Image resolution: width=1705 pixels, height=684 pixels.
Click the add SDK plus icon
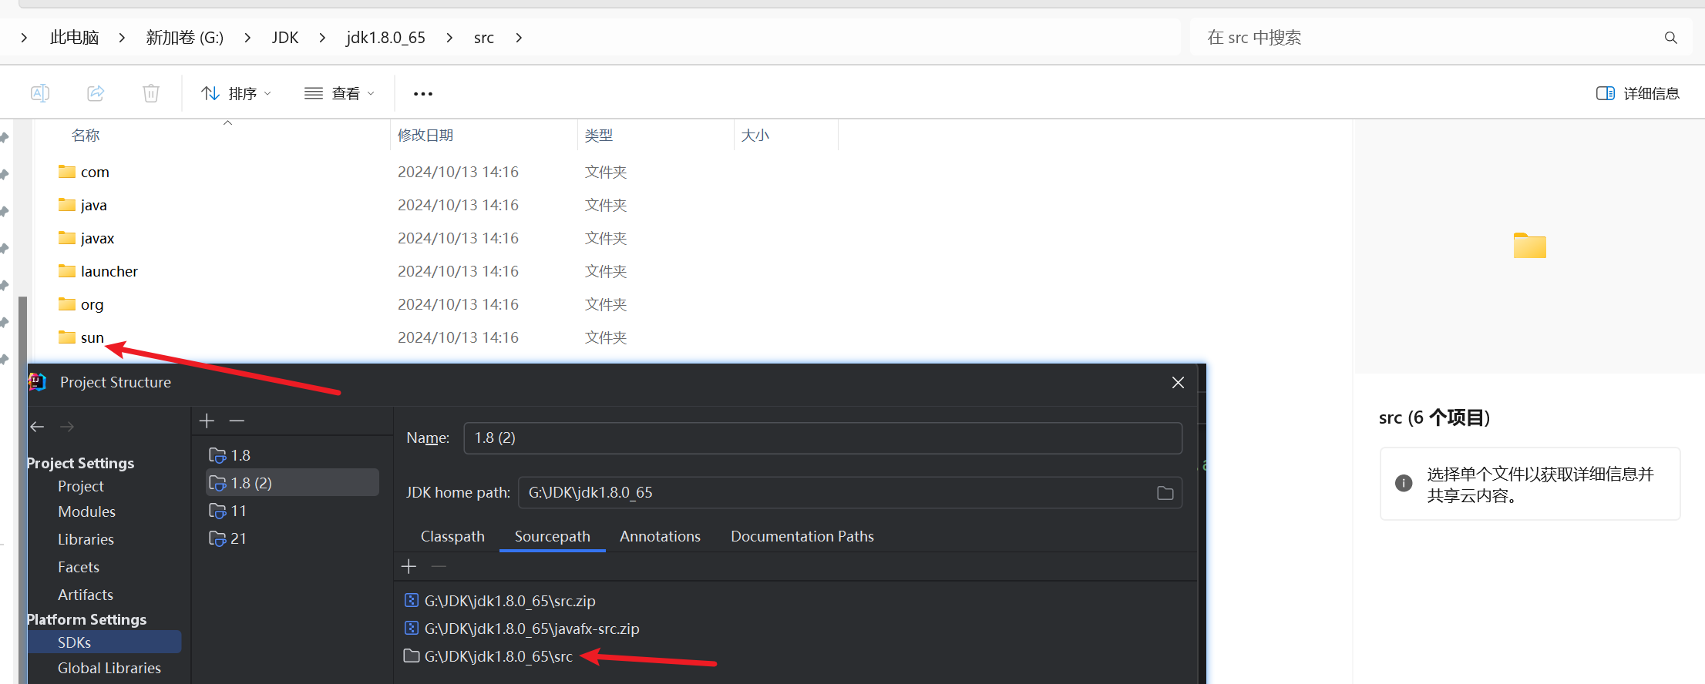tap(207, 421)
